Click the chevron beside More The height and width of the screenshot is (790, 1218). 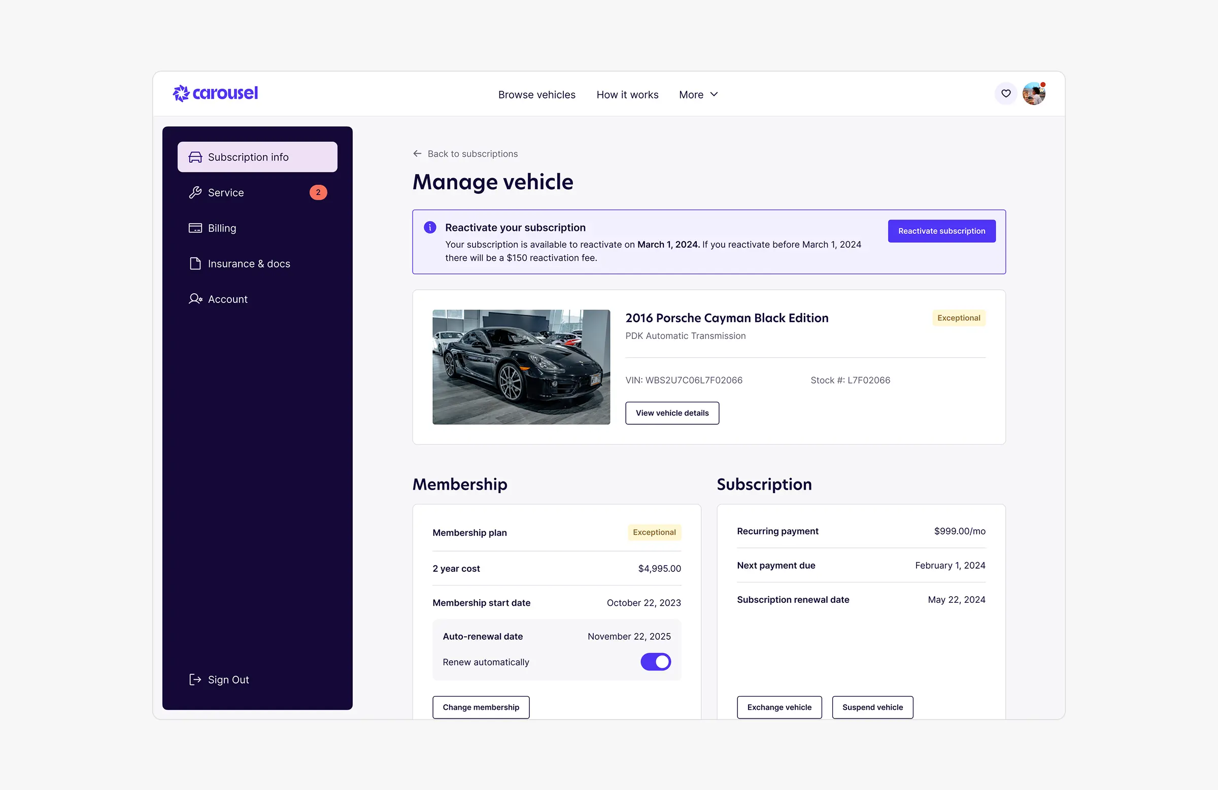pyautogui.click(x=715, y=94)
